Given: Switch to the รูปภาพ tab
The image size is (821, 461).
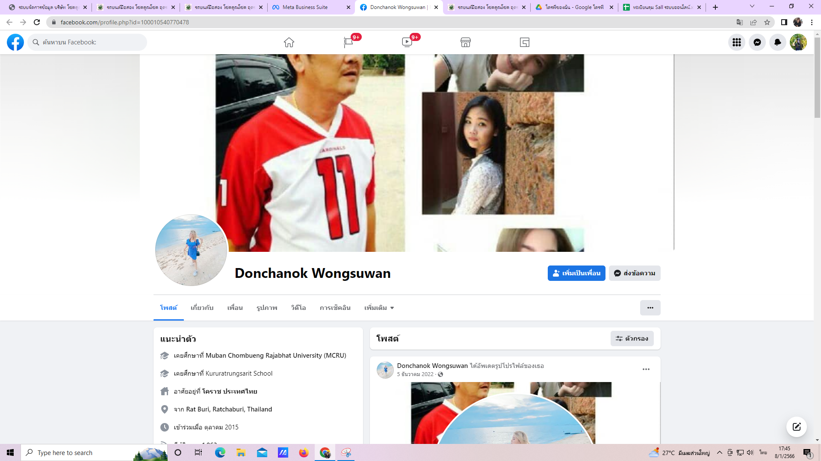Looking at the screenshot, I should [x=267, y=308].
